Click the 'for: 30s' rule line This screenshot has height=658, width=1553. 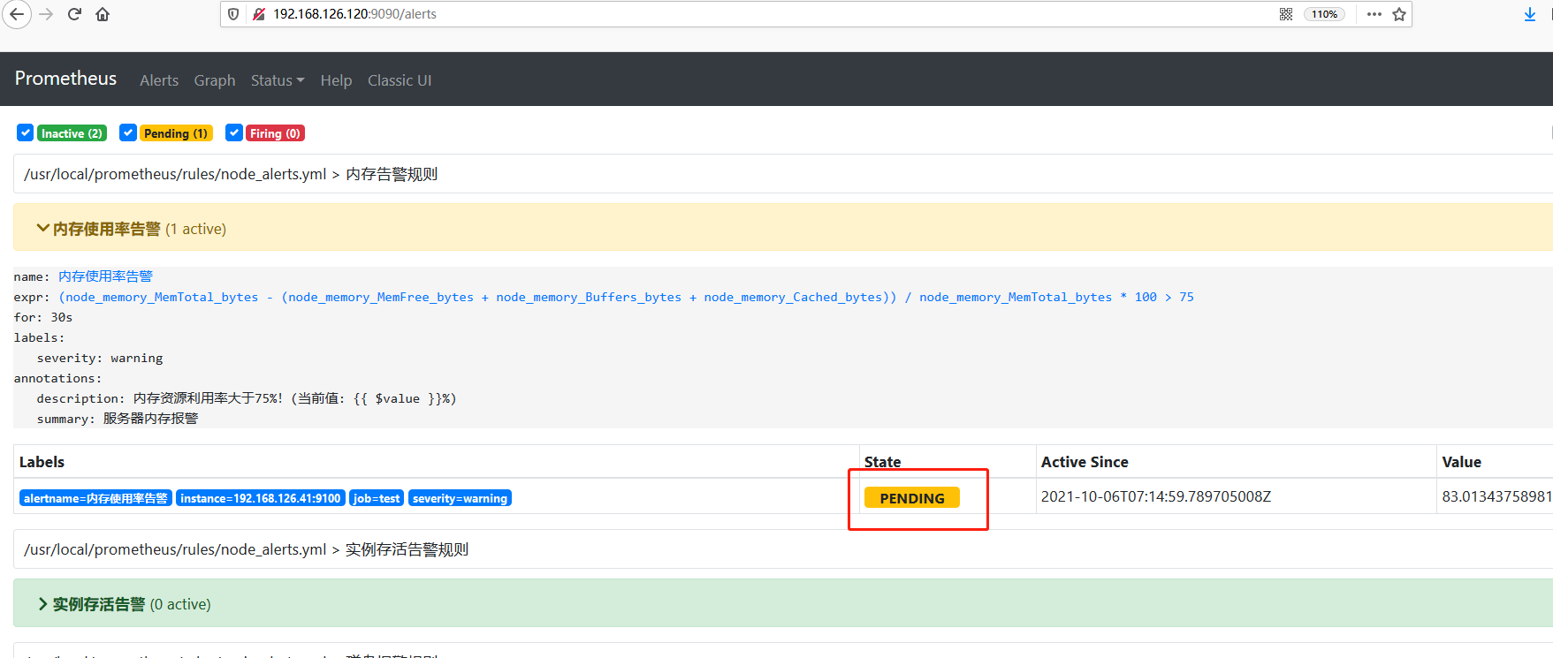[43, 317]
